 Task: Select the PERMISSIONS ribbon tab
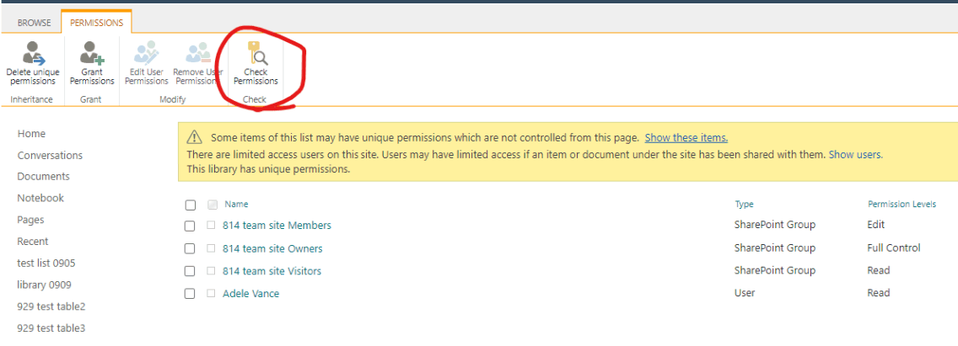click(96, 24)
